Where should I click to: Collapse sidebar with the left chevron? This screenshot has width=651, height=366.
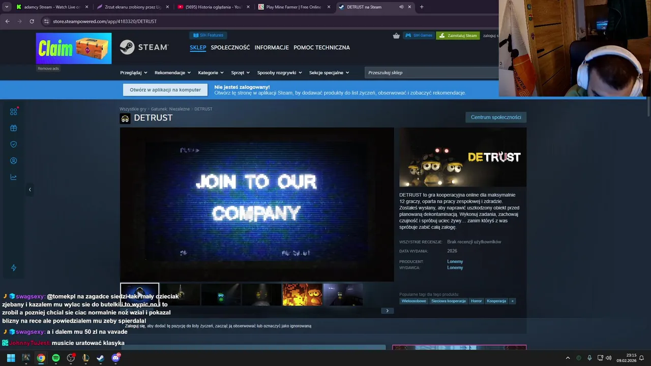29,190
